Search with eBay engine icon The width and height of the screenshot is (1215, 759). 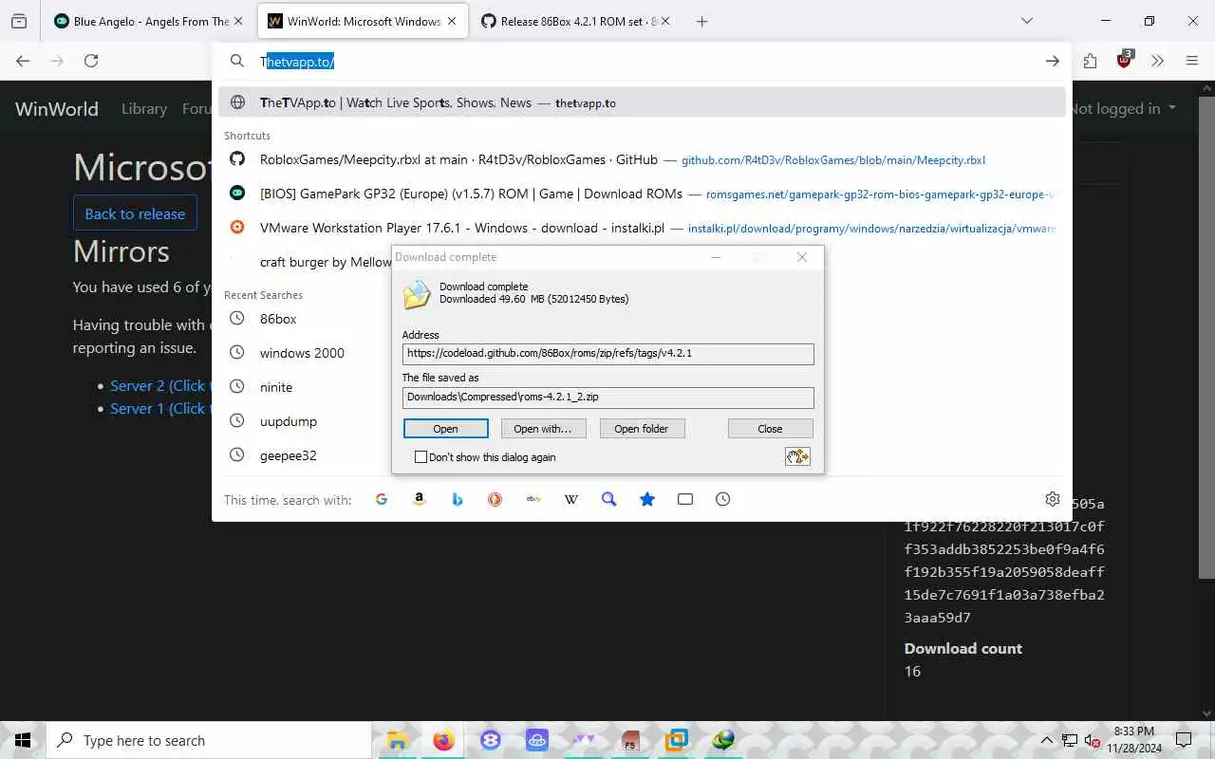point(533,499)
